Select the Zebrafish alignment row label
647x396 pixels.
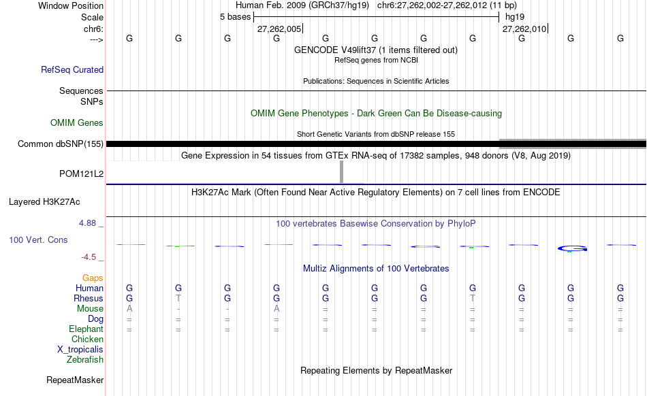85,359
